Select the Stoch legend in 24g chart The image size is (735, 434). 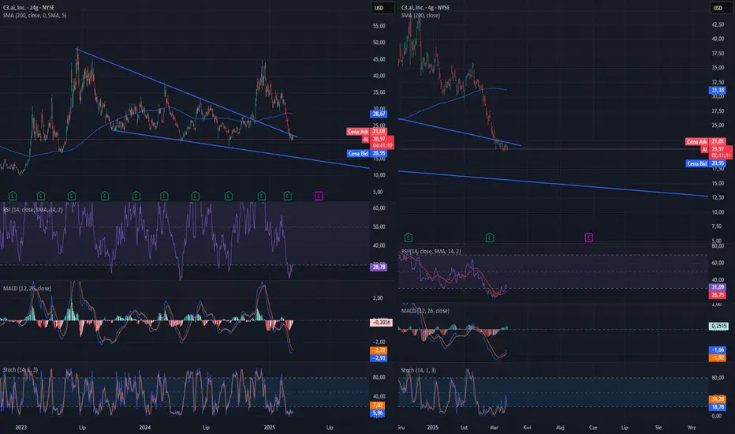[x=21, y=370]
